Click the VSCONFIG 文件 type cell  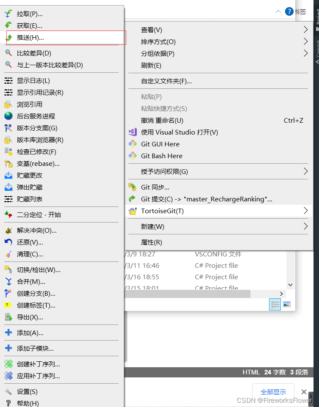(218, 254)
